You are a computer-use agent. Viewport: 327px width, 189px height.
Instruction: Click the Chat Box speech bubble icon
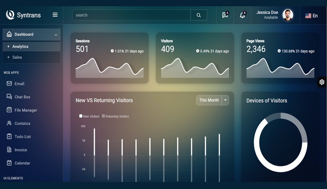9,96
